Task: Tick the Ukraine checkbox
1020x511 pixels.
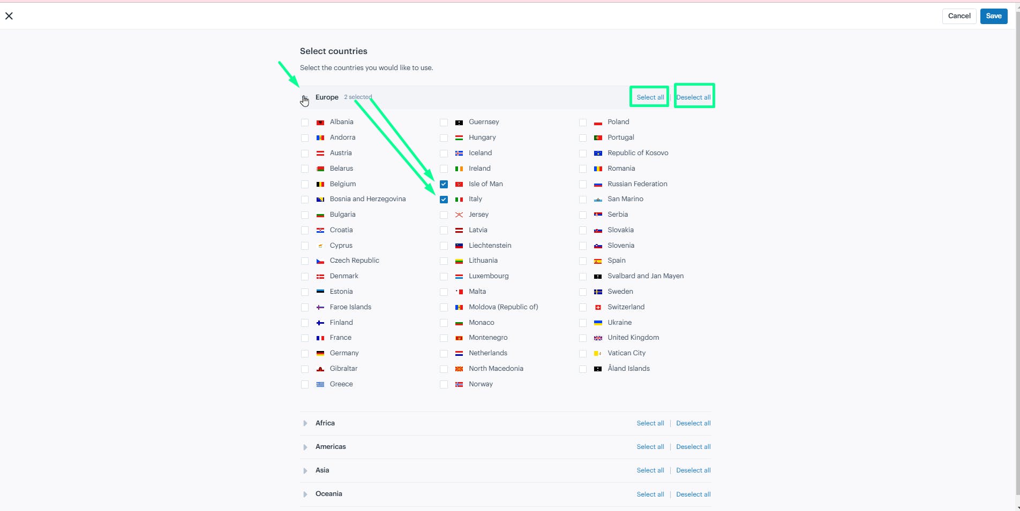Action: (x=583, y=323)
